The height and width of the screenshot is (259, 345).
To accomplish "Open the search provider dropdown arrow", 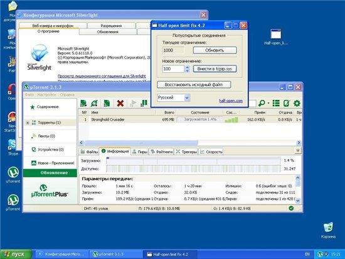I will 268,103.
